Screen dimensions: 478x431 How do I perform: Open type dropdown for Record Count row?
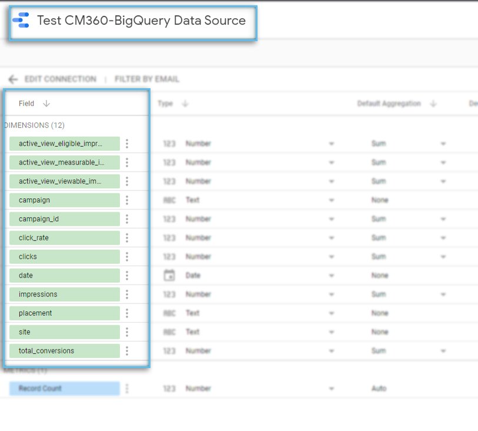[332, 388]
